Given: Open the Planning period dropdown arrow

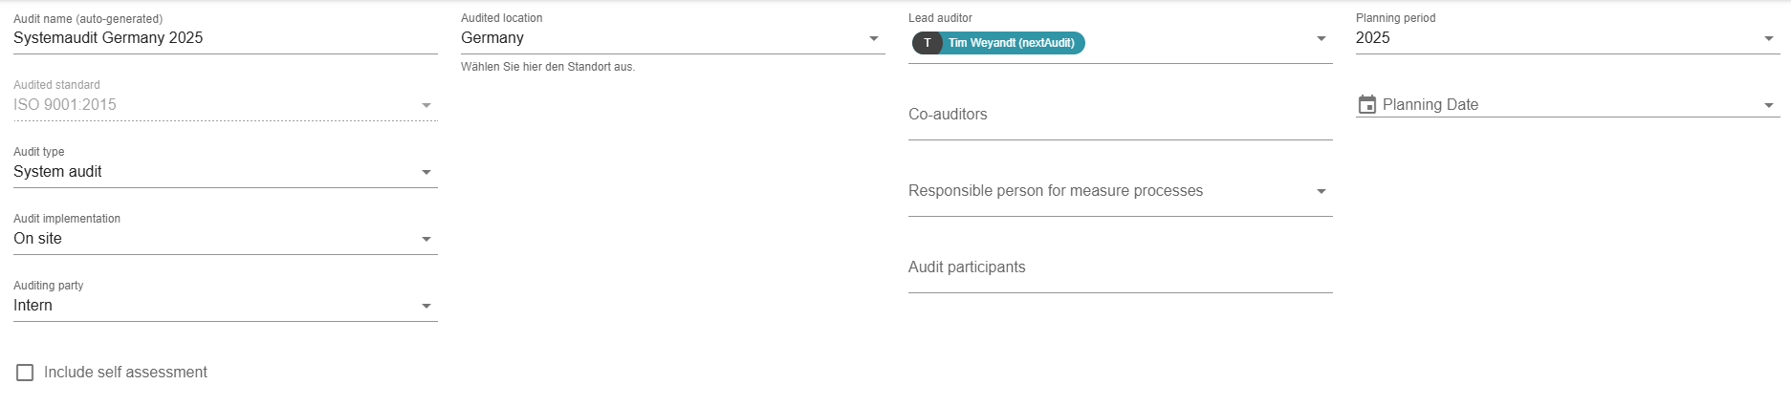Looking at the screenshot, I should pyautogui.click(x=1768, y=38).
